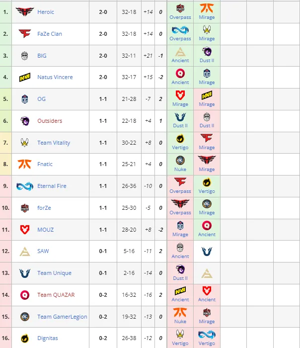Open the Team GamerLegion team link

pos(62,317)
